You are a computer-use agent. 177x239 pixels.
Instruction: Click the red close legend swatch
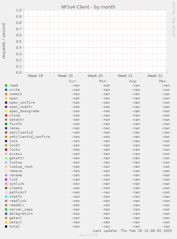[x=6, y=115]
